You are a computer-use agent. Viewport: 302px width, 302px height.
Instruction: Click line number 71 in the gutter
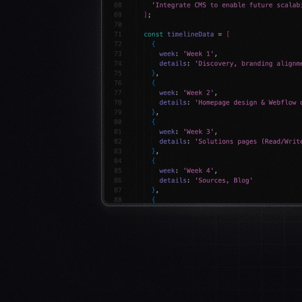click(117, 34)
